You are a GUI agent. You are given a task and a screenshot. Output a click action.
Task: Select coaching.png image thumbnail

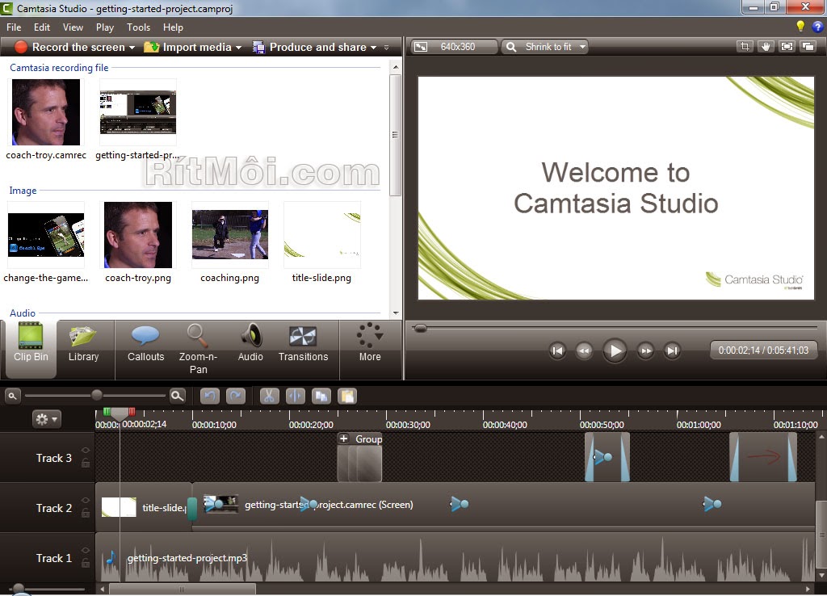[x=230, y=235]
